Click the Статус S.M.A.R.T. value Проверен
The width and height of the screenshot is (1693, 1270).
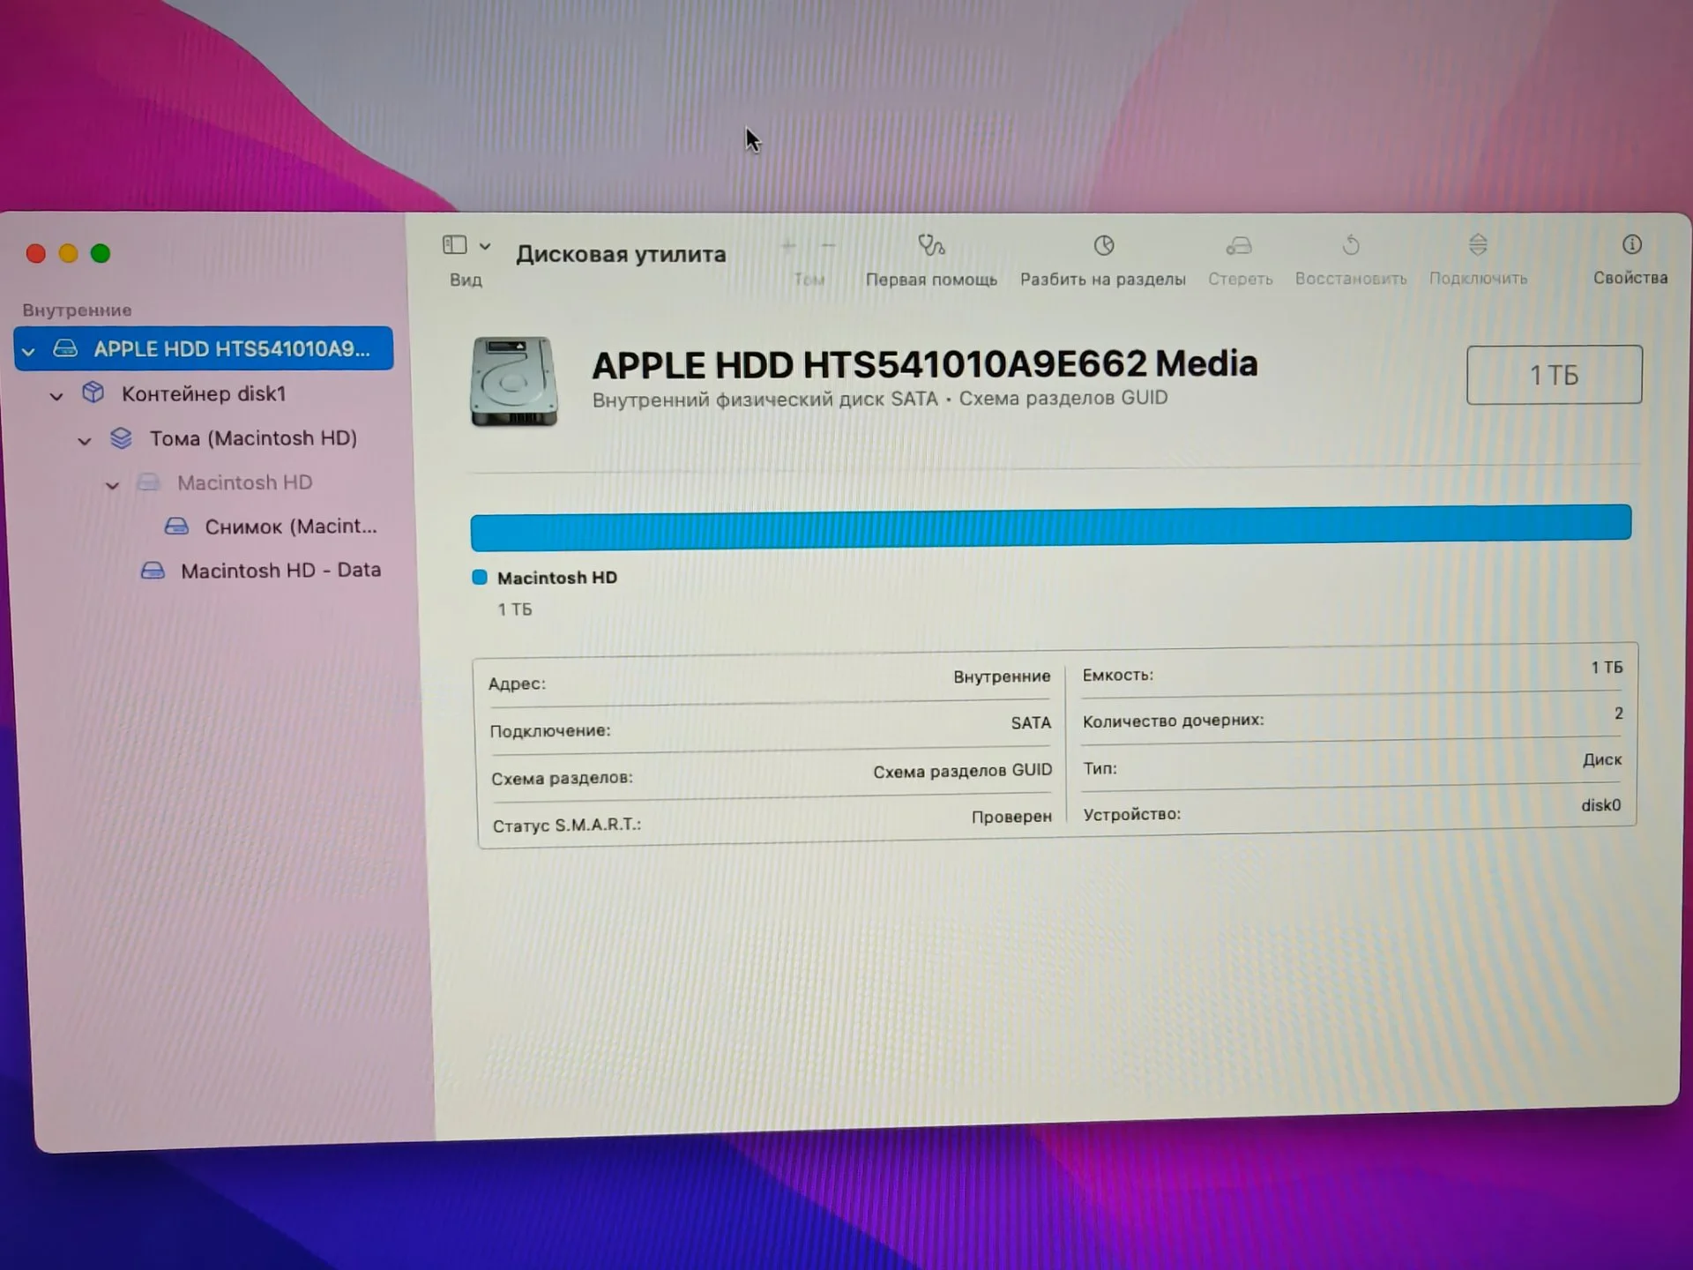pos(1011,817)
